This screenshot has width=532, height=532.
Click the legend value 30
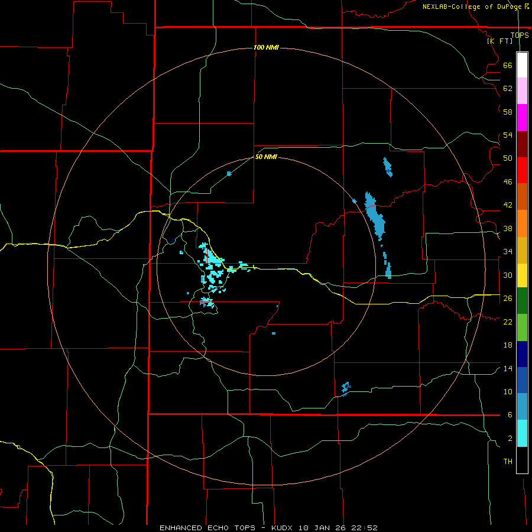tap(508, 275)
